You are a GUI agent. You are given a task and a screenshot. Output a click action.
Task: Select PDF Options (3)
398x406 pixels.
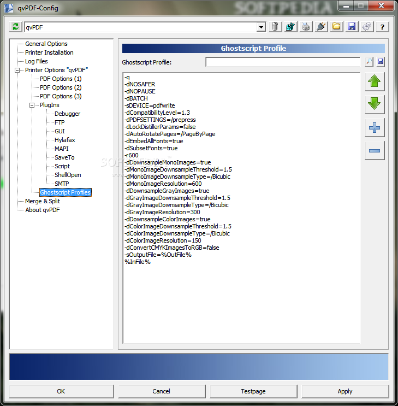tap(61, 96)
